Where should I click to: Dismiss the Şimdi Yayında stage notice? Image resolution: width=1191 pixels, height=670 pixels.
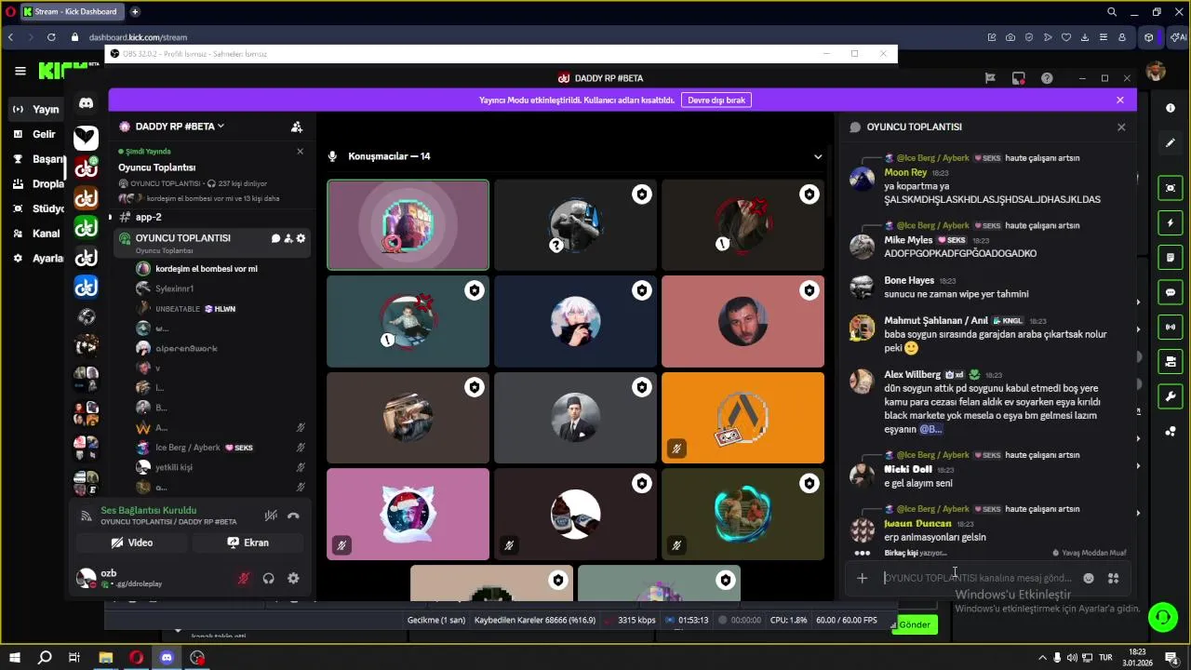(300, 151)
